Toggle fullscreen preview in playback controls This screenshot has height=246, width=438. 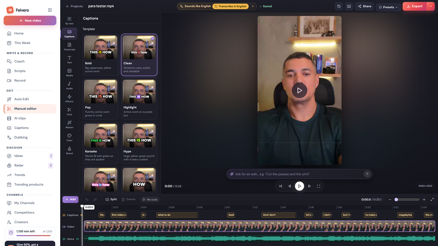[319, 186]
